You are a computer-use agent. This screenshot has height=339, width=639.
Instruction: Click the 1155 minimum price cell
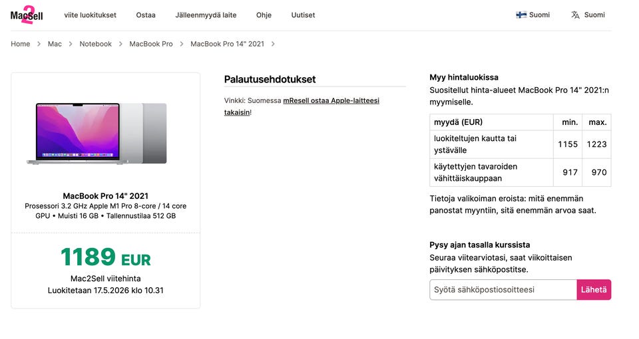point(568,144)
